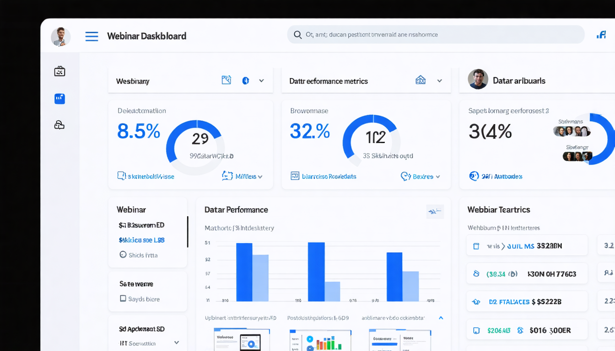Click the 32.% value in the Browomase card
Image resolution: width=615 pixels, height=351 pixels.
coord(310,132)
